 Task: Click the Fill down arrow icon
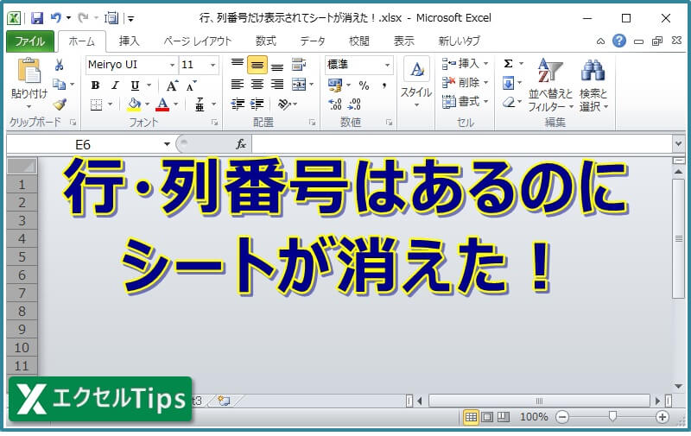point(508,83)
